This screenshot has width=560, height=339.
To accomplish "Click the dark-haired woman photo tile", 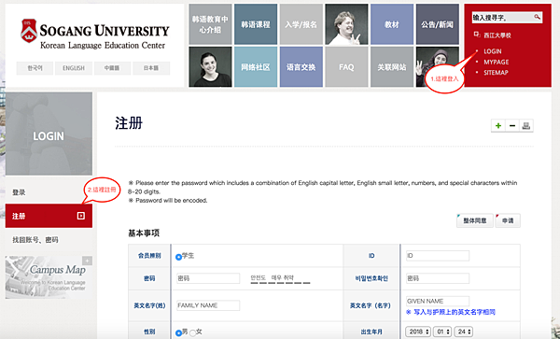I will [x=210, y=67].
